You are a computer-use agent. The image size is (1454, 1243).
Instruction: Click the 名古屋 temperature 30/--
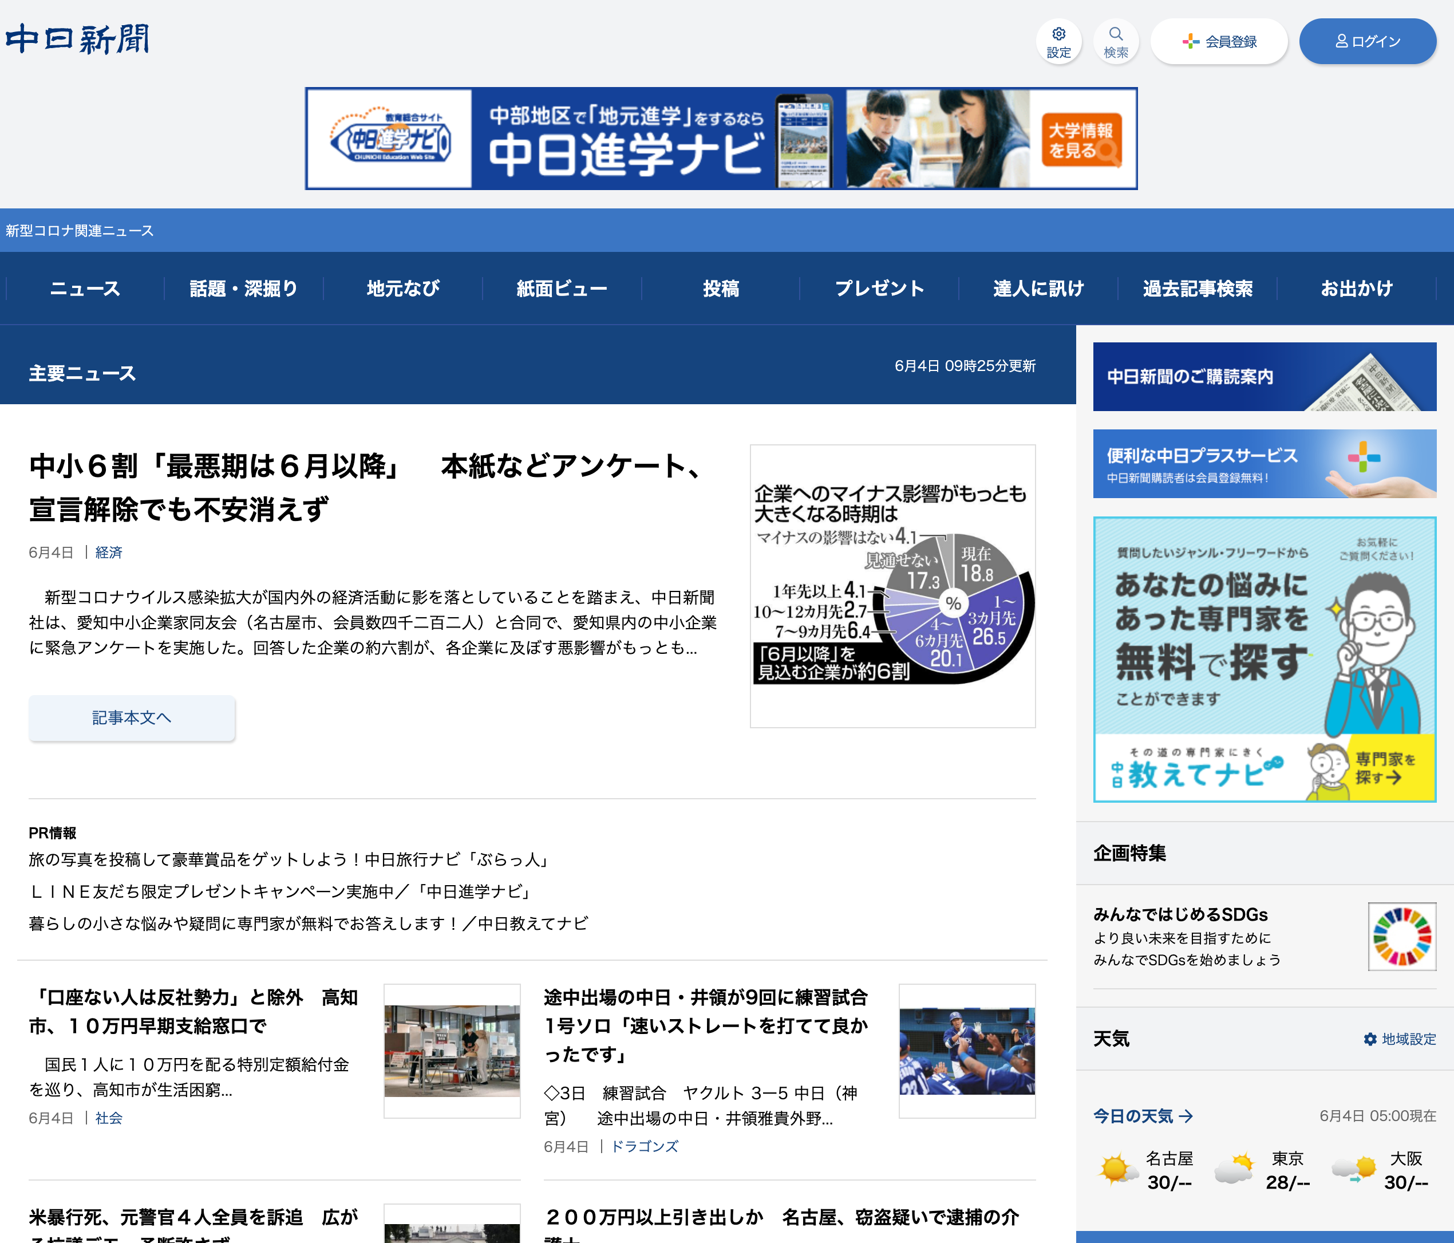(1169, 1183)
